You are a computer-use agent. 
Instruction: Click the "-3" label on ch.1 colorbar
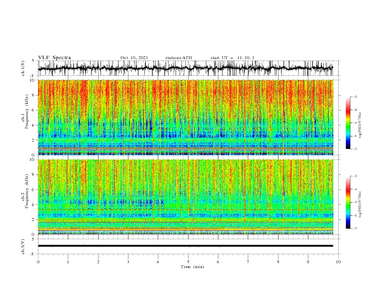(355, 97)
